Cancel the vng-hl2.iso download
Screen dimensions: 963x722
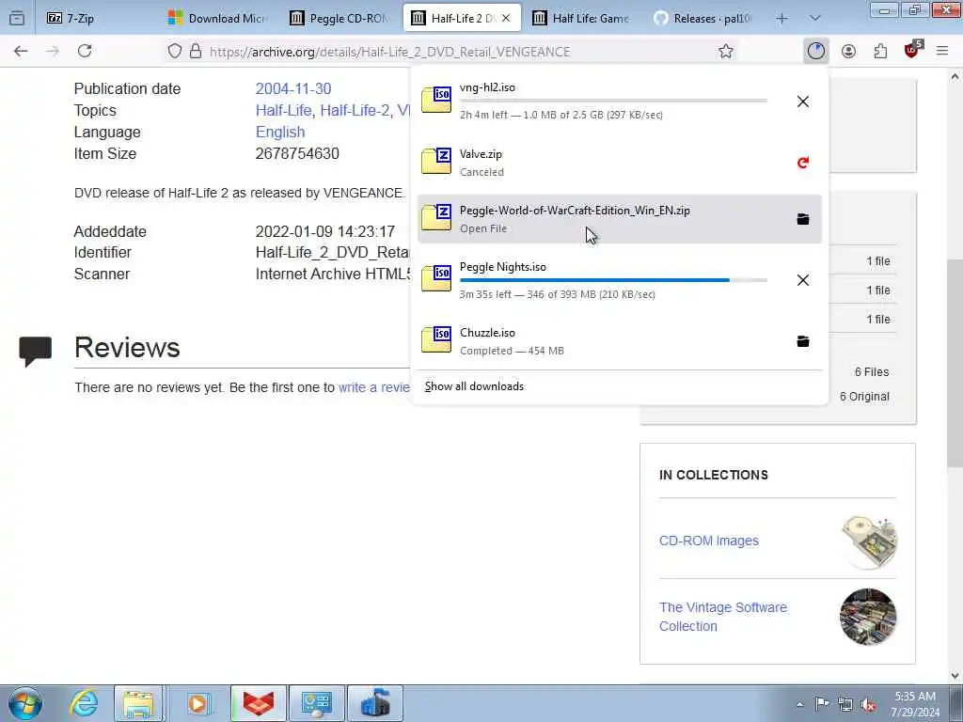pos(803,102)
